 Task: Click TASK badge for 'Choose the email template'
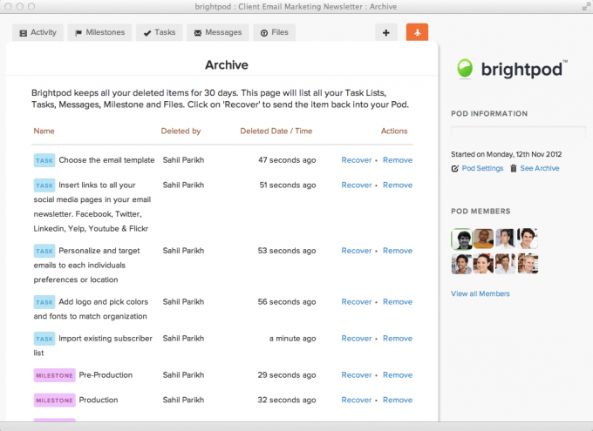(x=44, y=160)
